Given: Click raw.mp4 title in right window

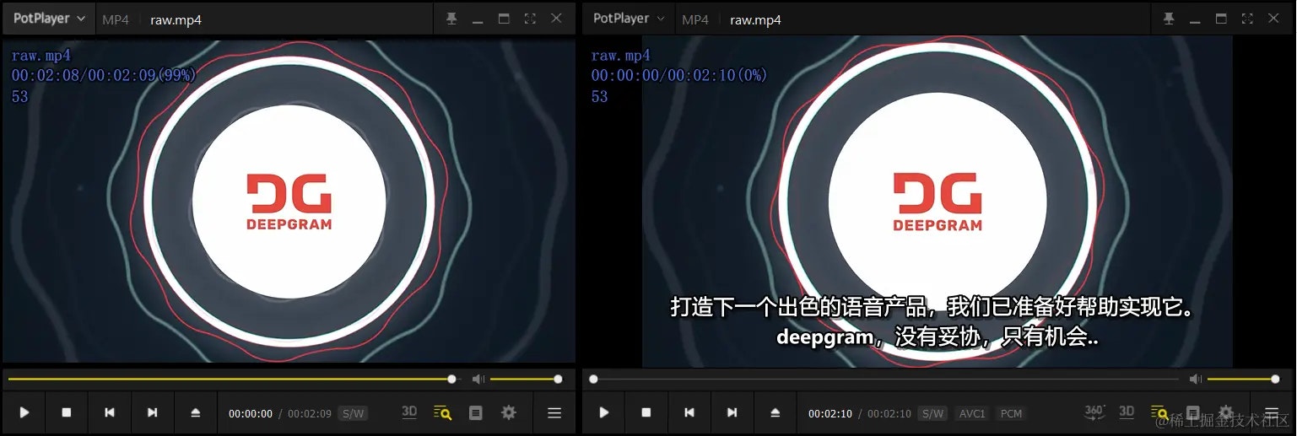Looking at the screenshot, I should point(755,19).
